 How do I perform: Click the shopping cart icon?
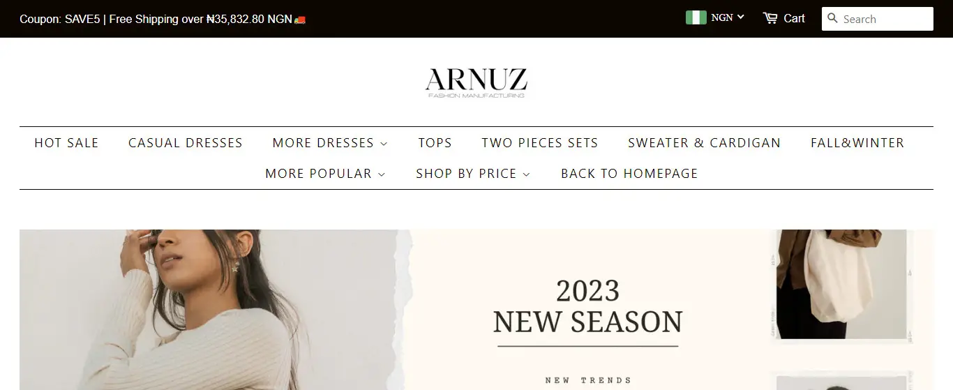[770, 18]
